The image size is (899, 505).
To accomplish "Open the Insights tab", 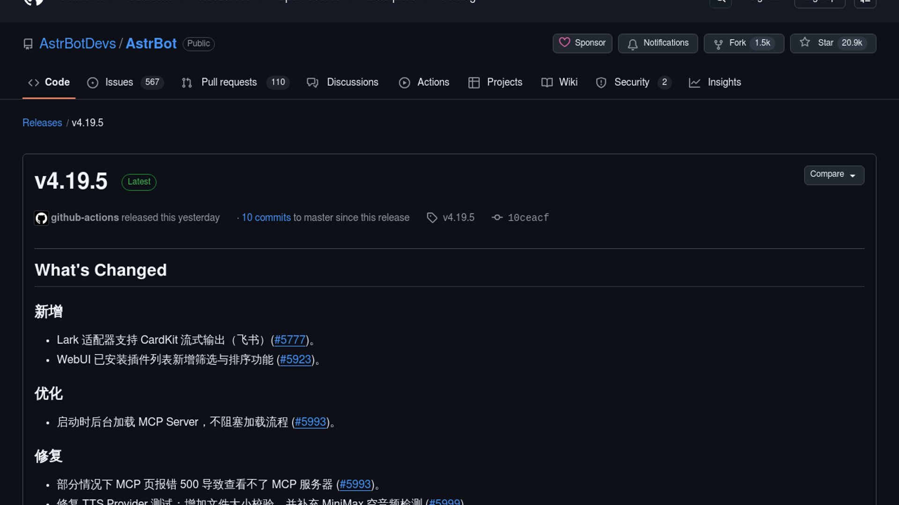I will pos(724,82).
